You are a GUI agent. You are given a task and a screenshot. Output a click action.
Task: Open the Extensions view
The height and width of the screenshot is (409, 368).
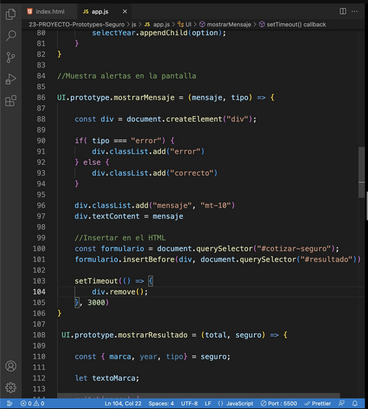coord(11,100)
